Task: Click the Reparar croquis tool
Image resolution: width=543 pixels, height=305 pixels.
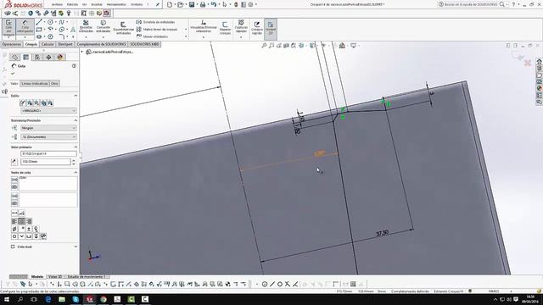Action: [x=225, y=28]
